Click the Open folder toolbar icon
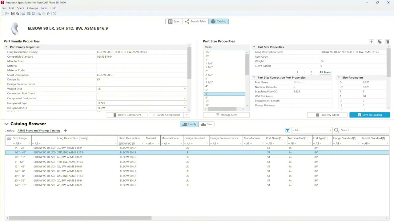This screenshot has width=394, height=222. (x=7, y=14)
